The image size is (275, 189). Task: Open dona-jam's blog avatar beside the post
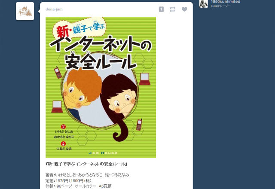[25, 11]
